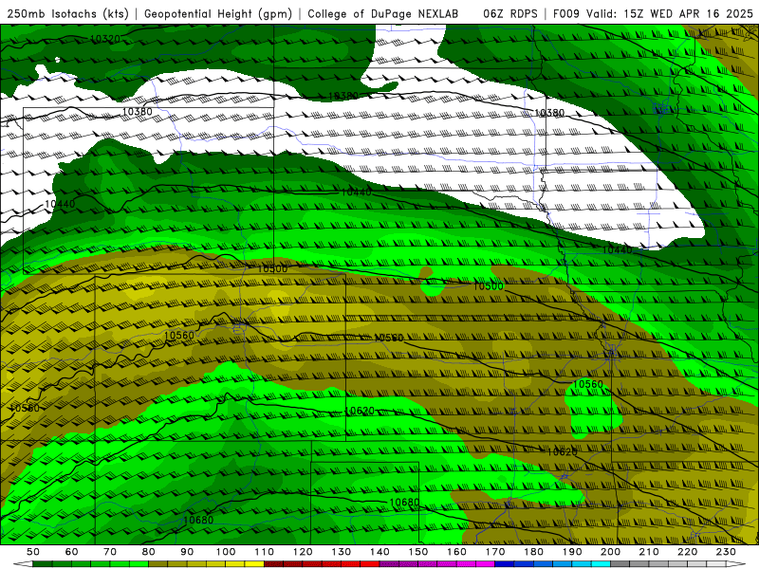Click the '160' value on the color scale
The image size is (759, 569).
pos(456,552)
